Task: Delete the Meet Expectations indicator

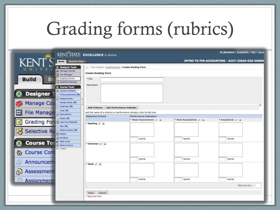Action: pyautogui.click(x=203, y=120)
